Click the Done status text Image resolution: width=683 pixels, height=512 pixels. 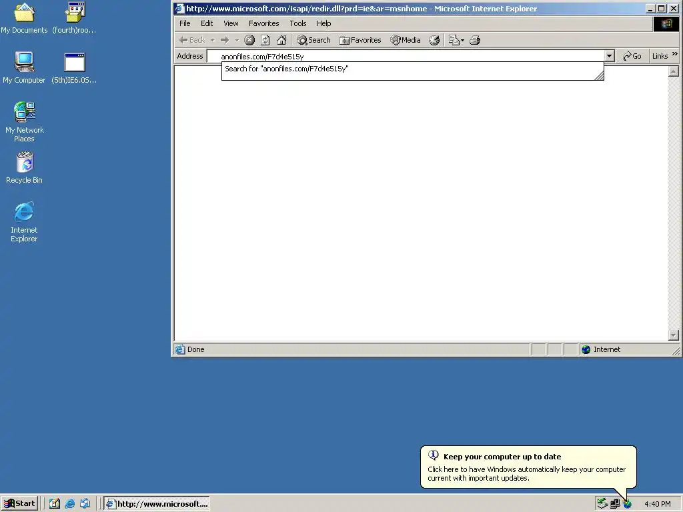coord(195,349)
